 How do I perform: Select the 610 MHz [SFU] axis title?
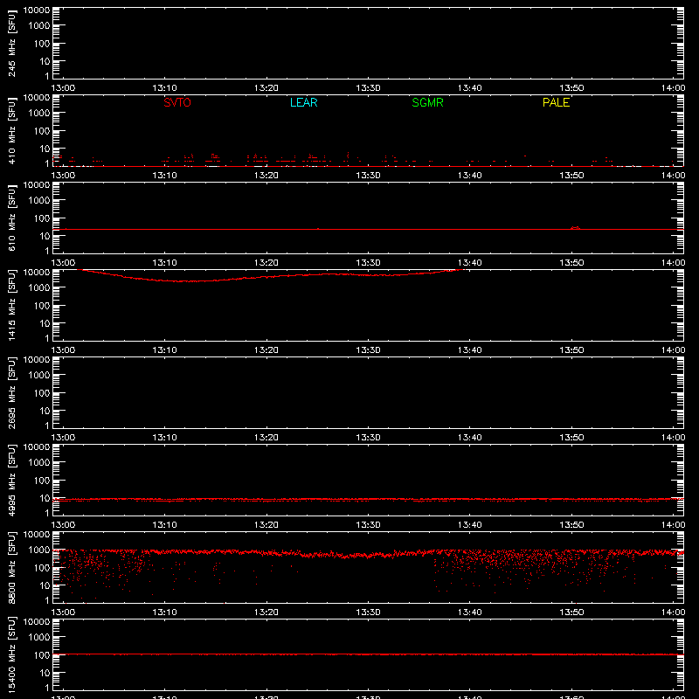tap(11, 218)
